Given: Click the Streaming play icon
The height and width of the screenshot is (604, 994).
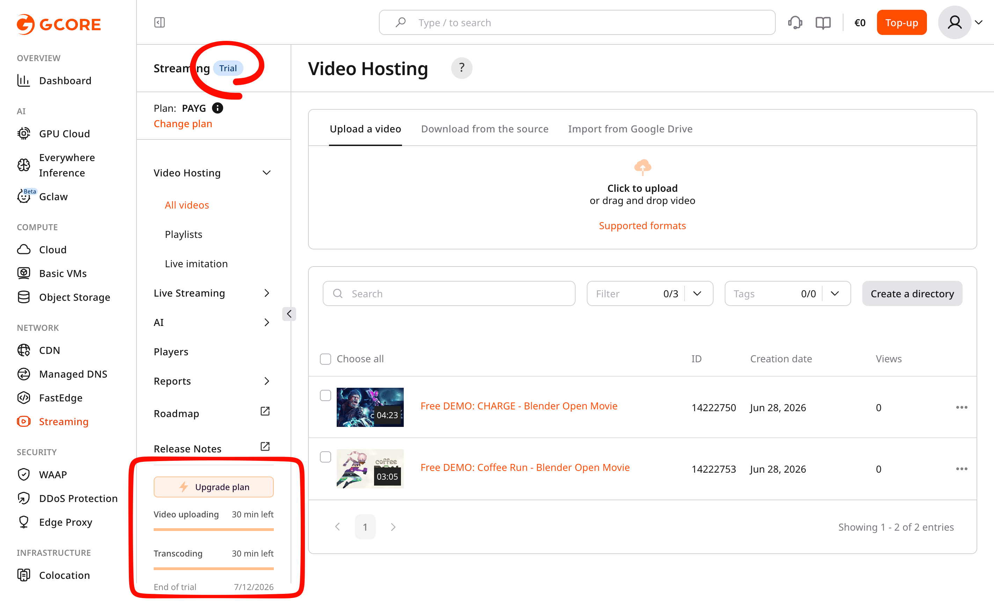Looking at the screenshot, I should point(23,422).
